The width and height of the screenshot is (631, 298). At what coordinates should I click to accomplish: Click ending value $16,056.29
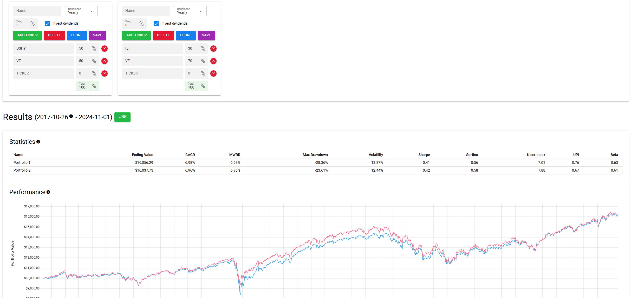coord(144,163)
